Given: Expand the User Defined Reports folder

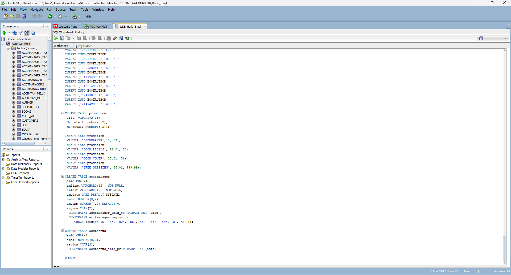Looking at the screenshot, I should tap(3, 182).
